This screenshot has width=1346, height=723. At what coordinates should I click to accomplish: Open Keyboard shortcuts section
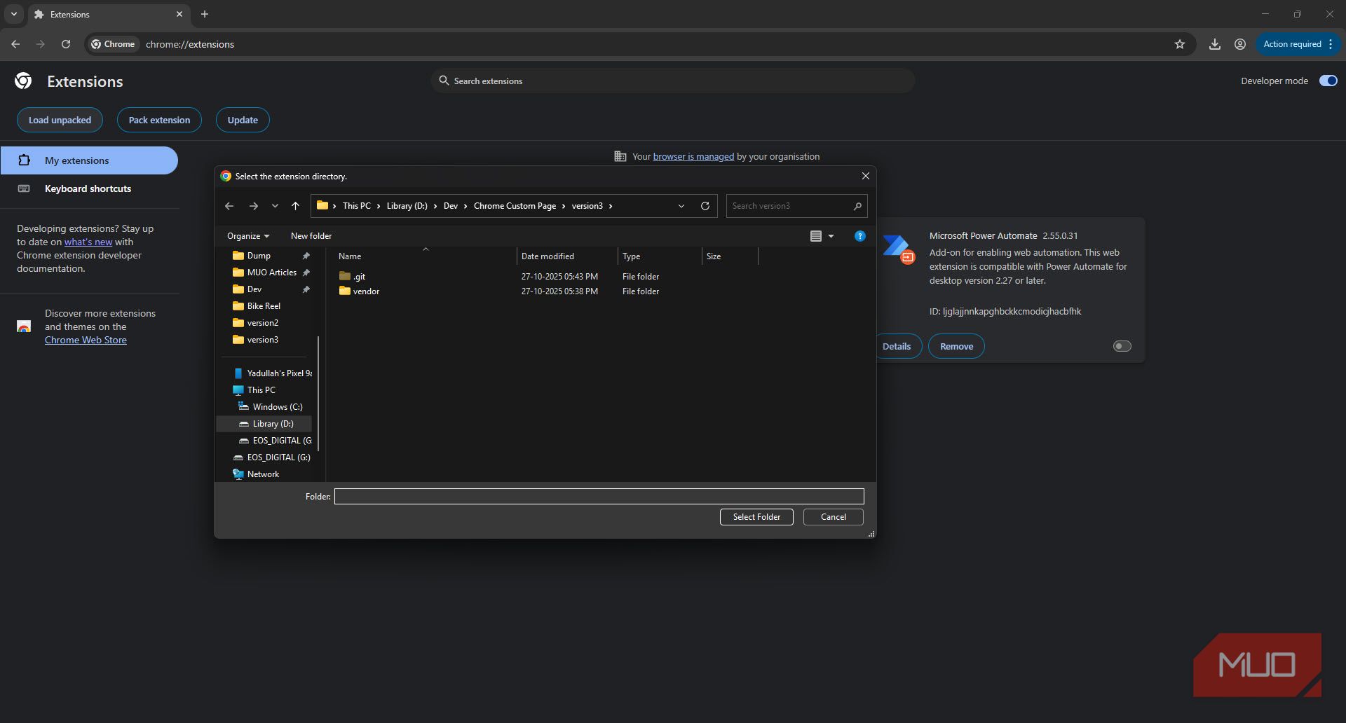(89, 188)
